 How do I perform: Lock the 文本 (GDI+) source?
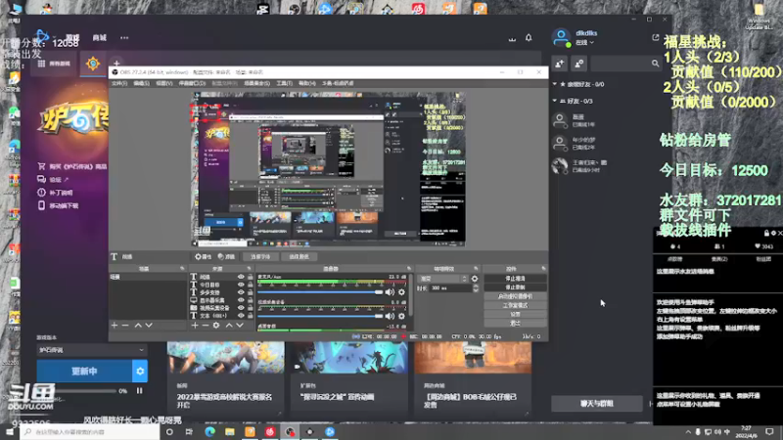coord(251,316)
